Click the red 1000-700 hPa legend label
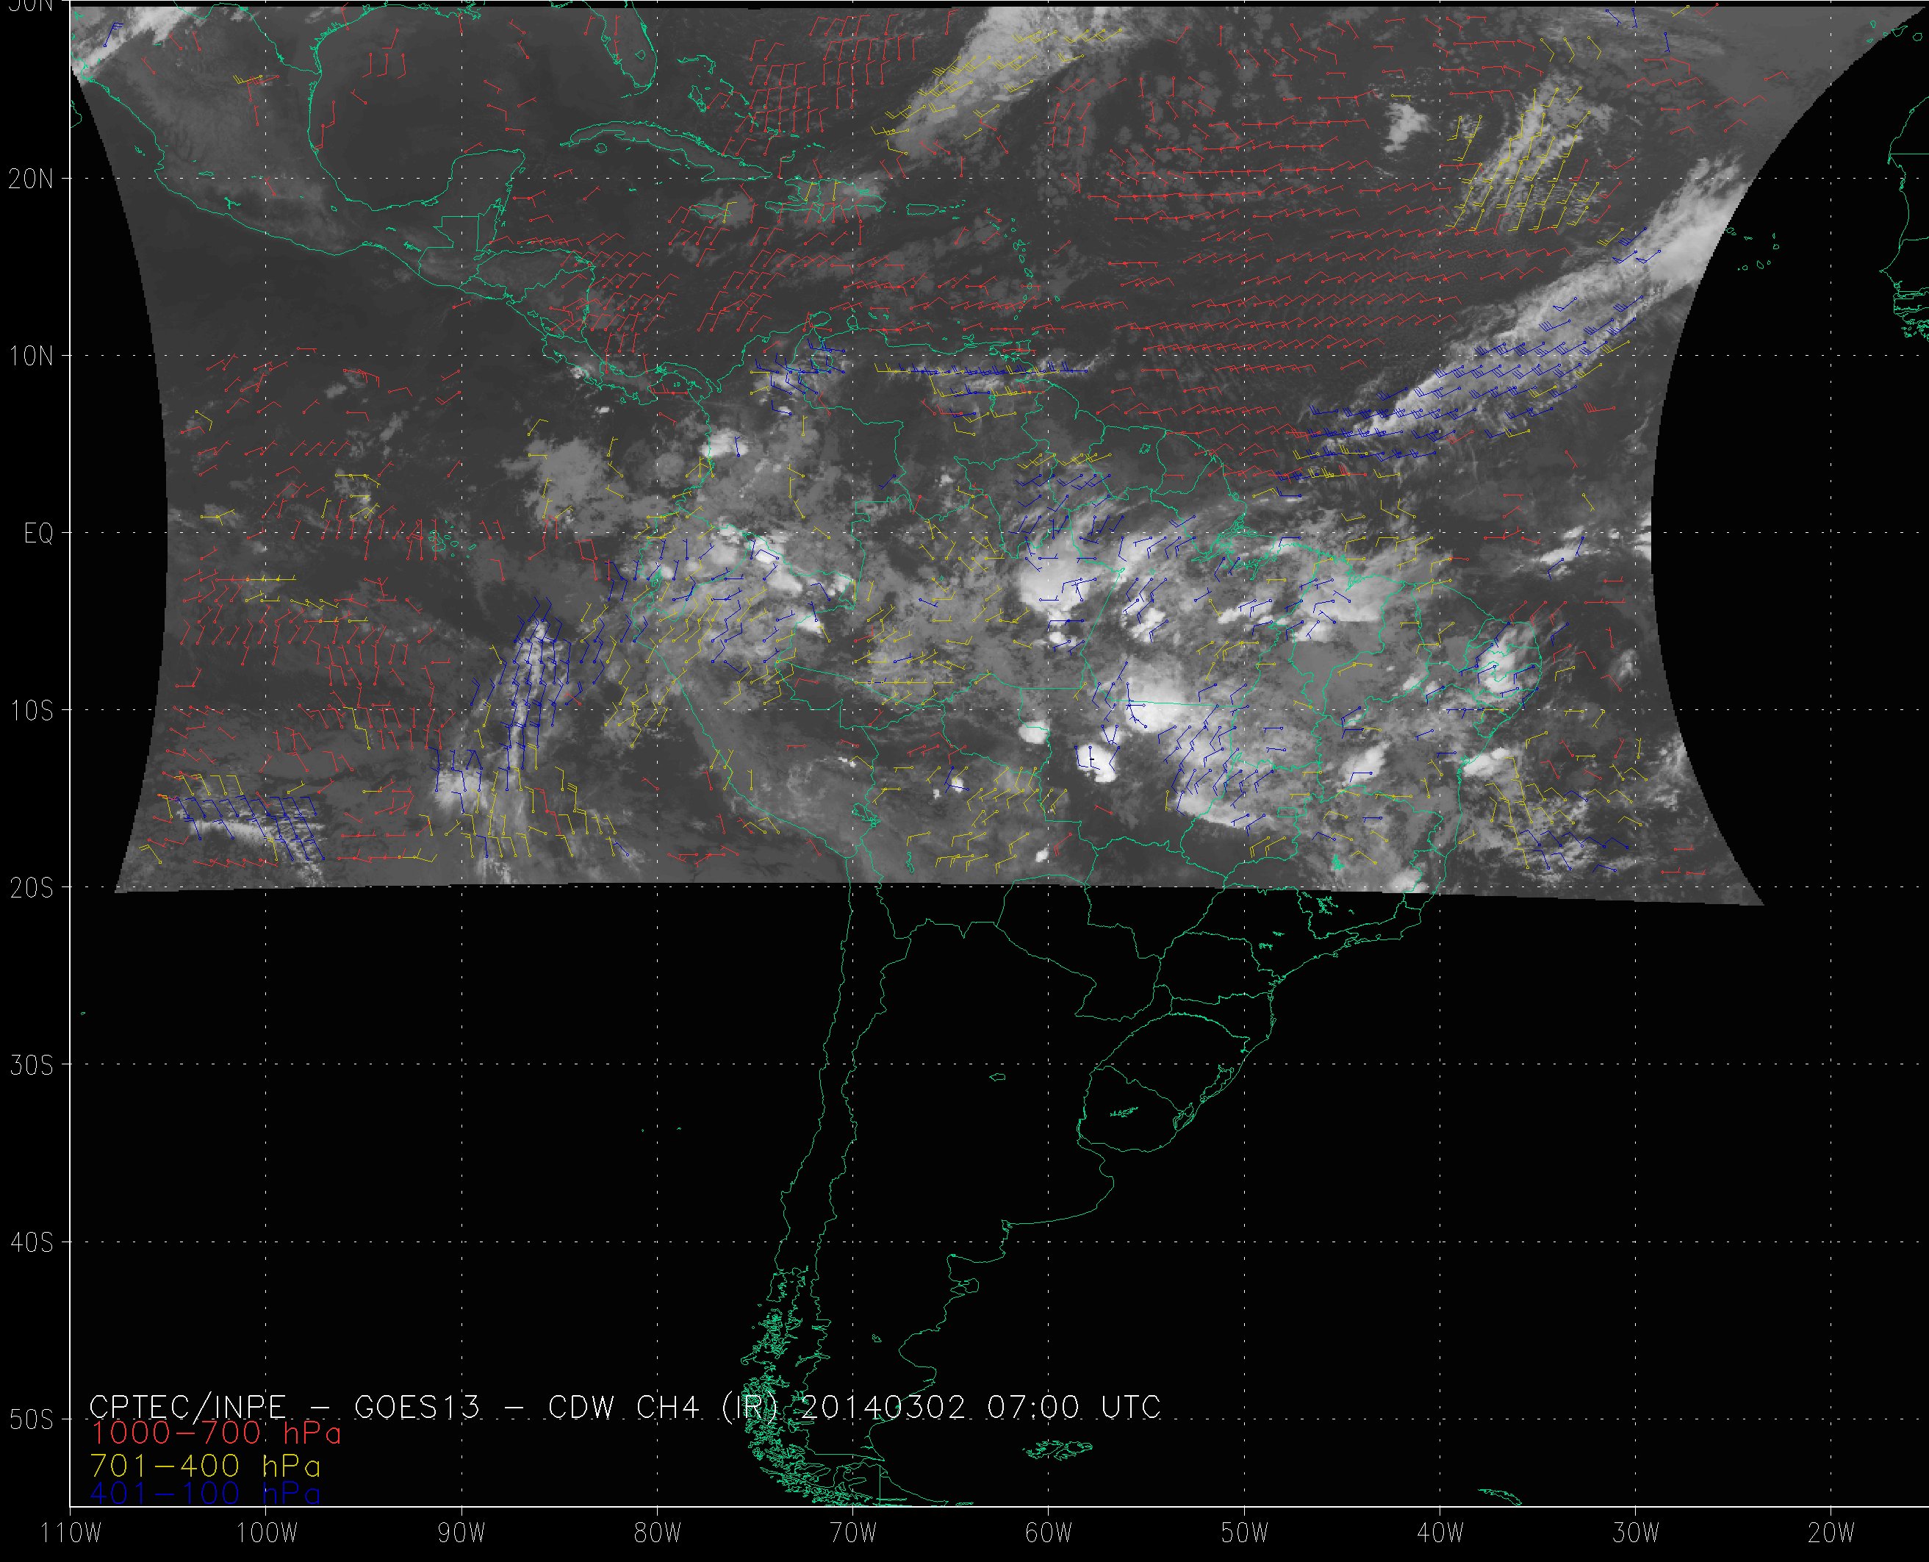1929x1562 pixels. pos(216,1433)
